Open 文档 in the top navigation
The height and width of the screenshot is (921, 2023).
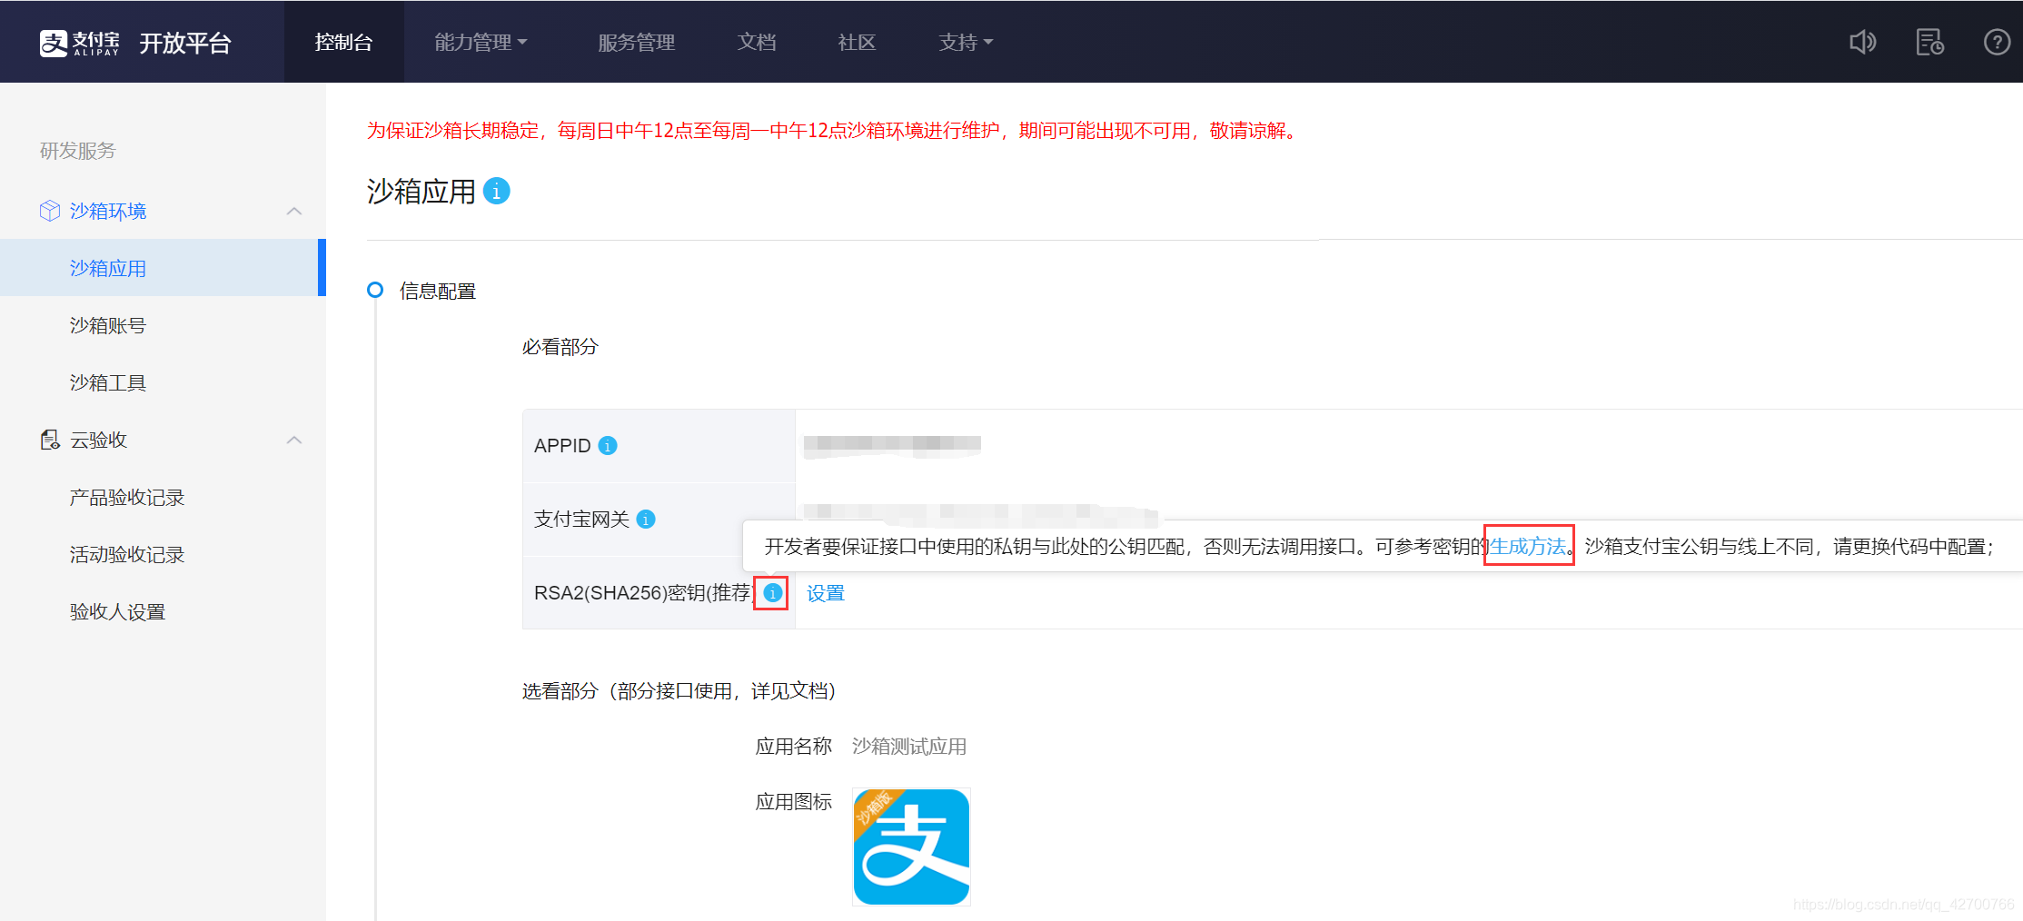point(757,43)
